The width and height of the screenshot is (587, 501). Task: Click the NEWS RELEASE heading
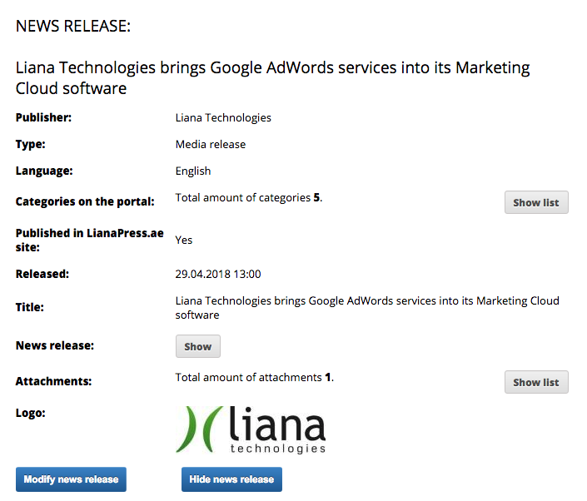(x=73, y=26)
